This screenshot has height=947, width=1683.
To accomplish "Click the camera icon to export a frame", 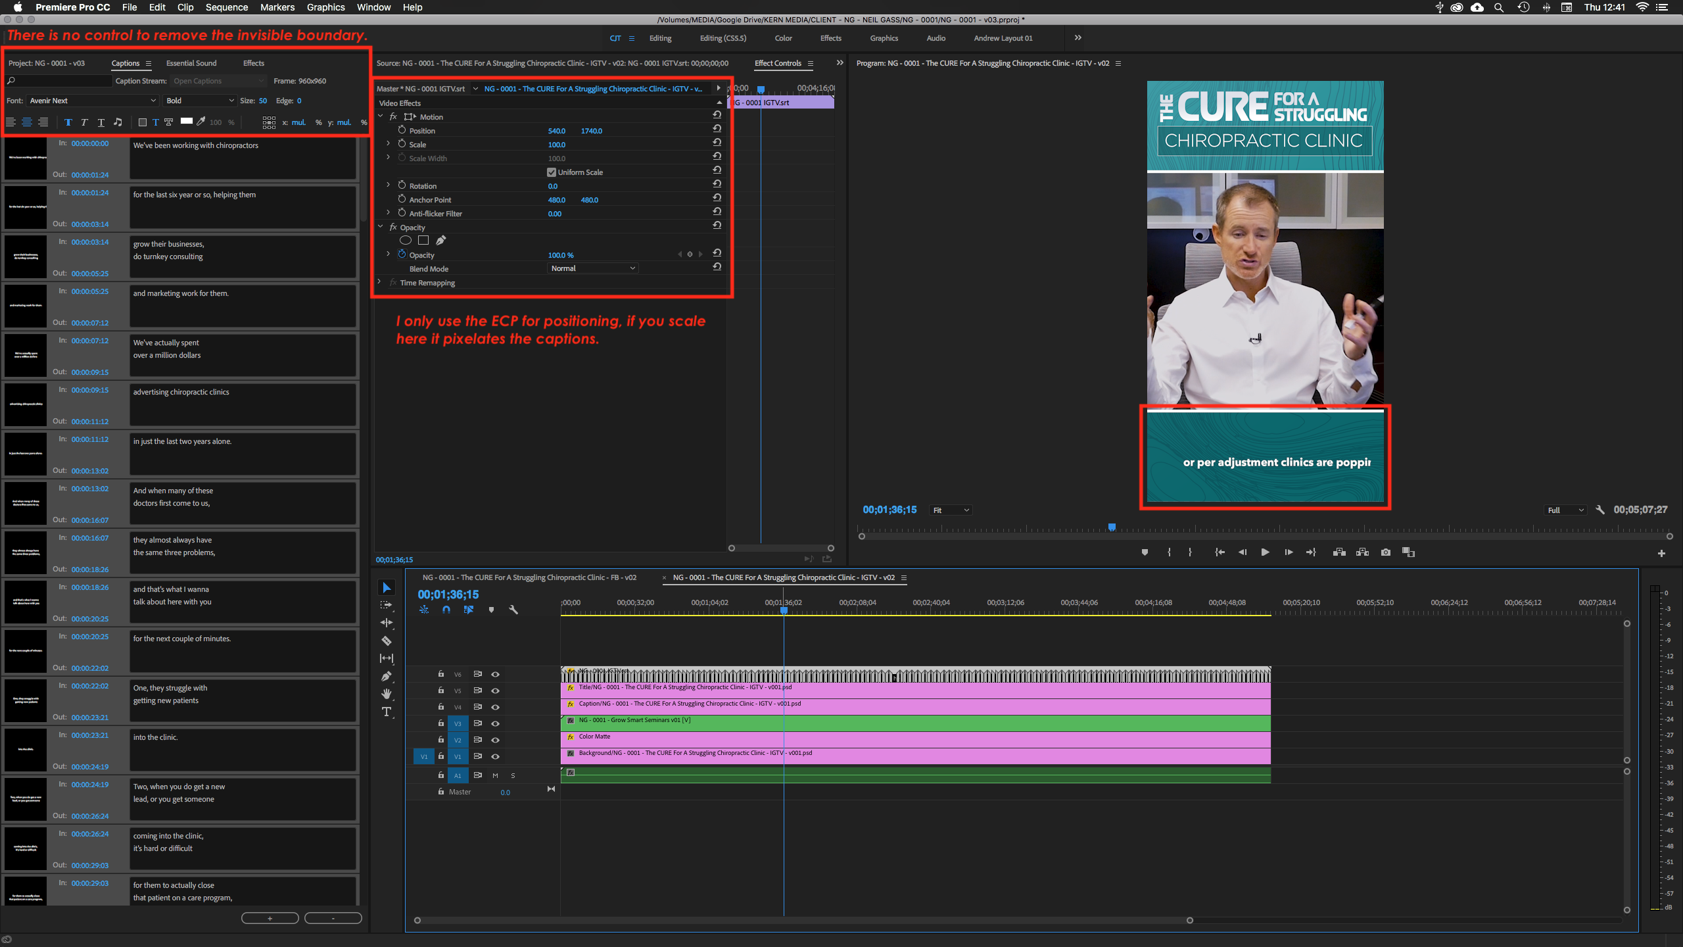I will coord(1385,552).
